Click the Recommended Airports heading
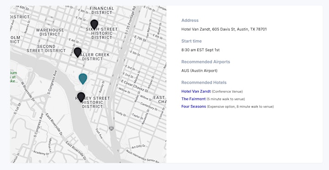Screen dimensions: 329x170 click(x=206, y=62)
